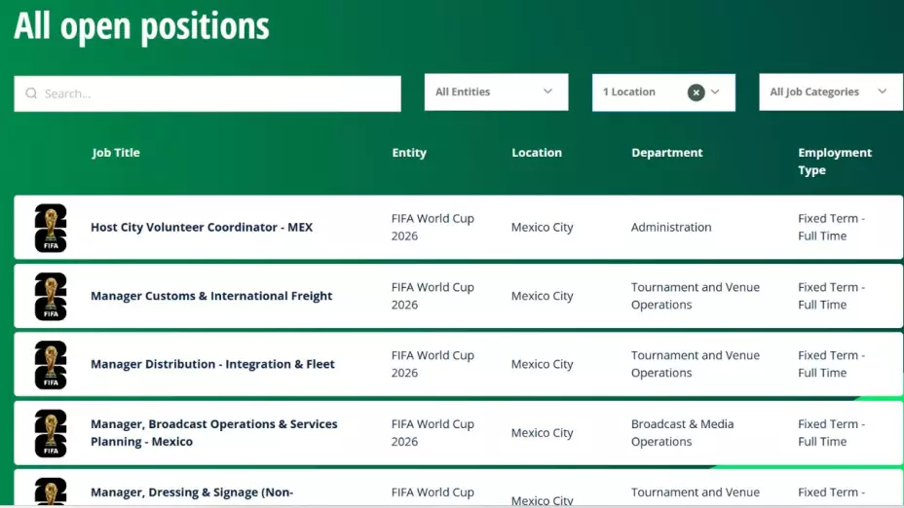904x508 pixels.
Task: Open Manager Distribution - Integration & Fleet job
Action: click(x=212, y=364)
